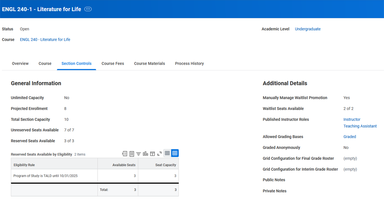Click the page title 'ENGL 240-1 - Literature for Life'
384x199 pixels.
pyautogui.click(x=42, y=9)
